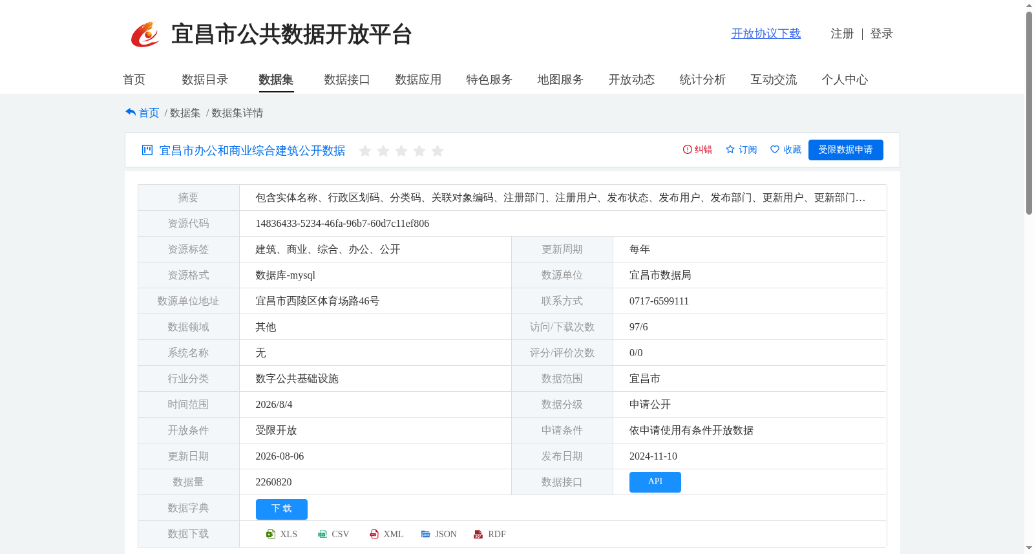This screenshot has width=1034, height=554.
Task: Rate the dataset with the first star
Action: click(x=365, y=151)
